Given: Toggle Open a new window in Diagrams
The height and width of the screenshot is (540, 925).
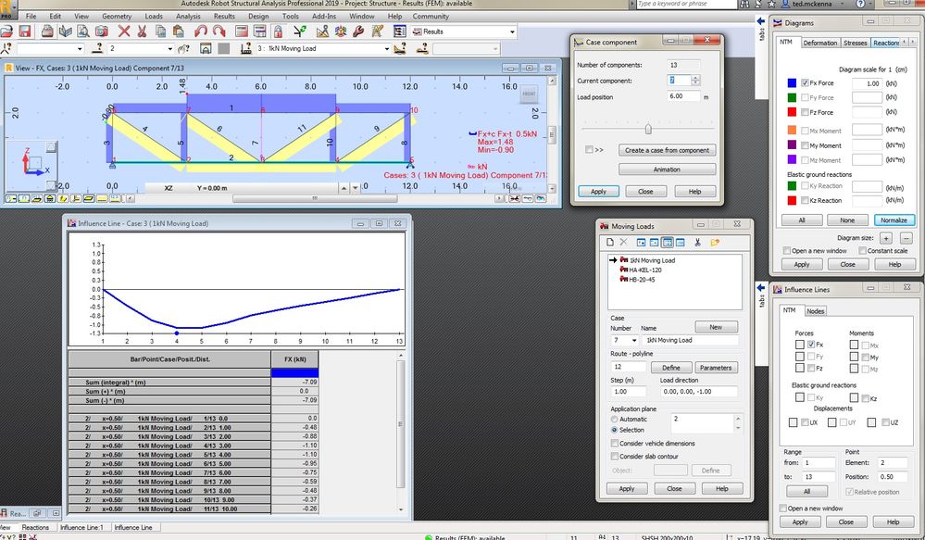Looking at the screenshot, I should point(787,251).
